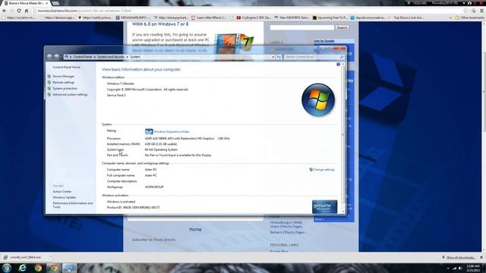Open Windows Experience Index link

tap(172, 131)
